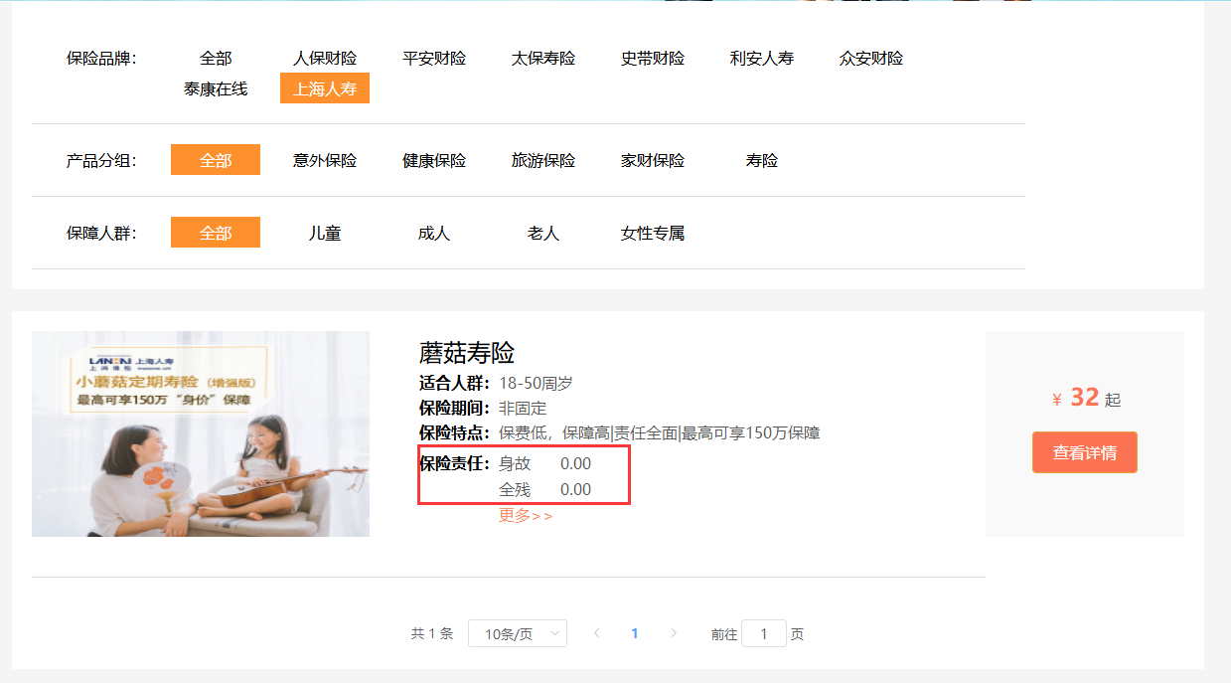Click the ¥ 32 起 price text
The image size is (1231, 683).
pos(1086,398)
